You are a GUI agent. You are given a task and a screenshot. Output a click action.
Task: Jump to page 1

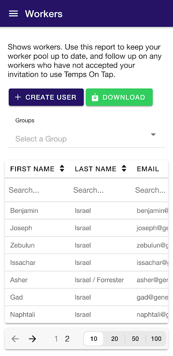pos(56,339)
